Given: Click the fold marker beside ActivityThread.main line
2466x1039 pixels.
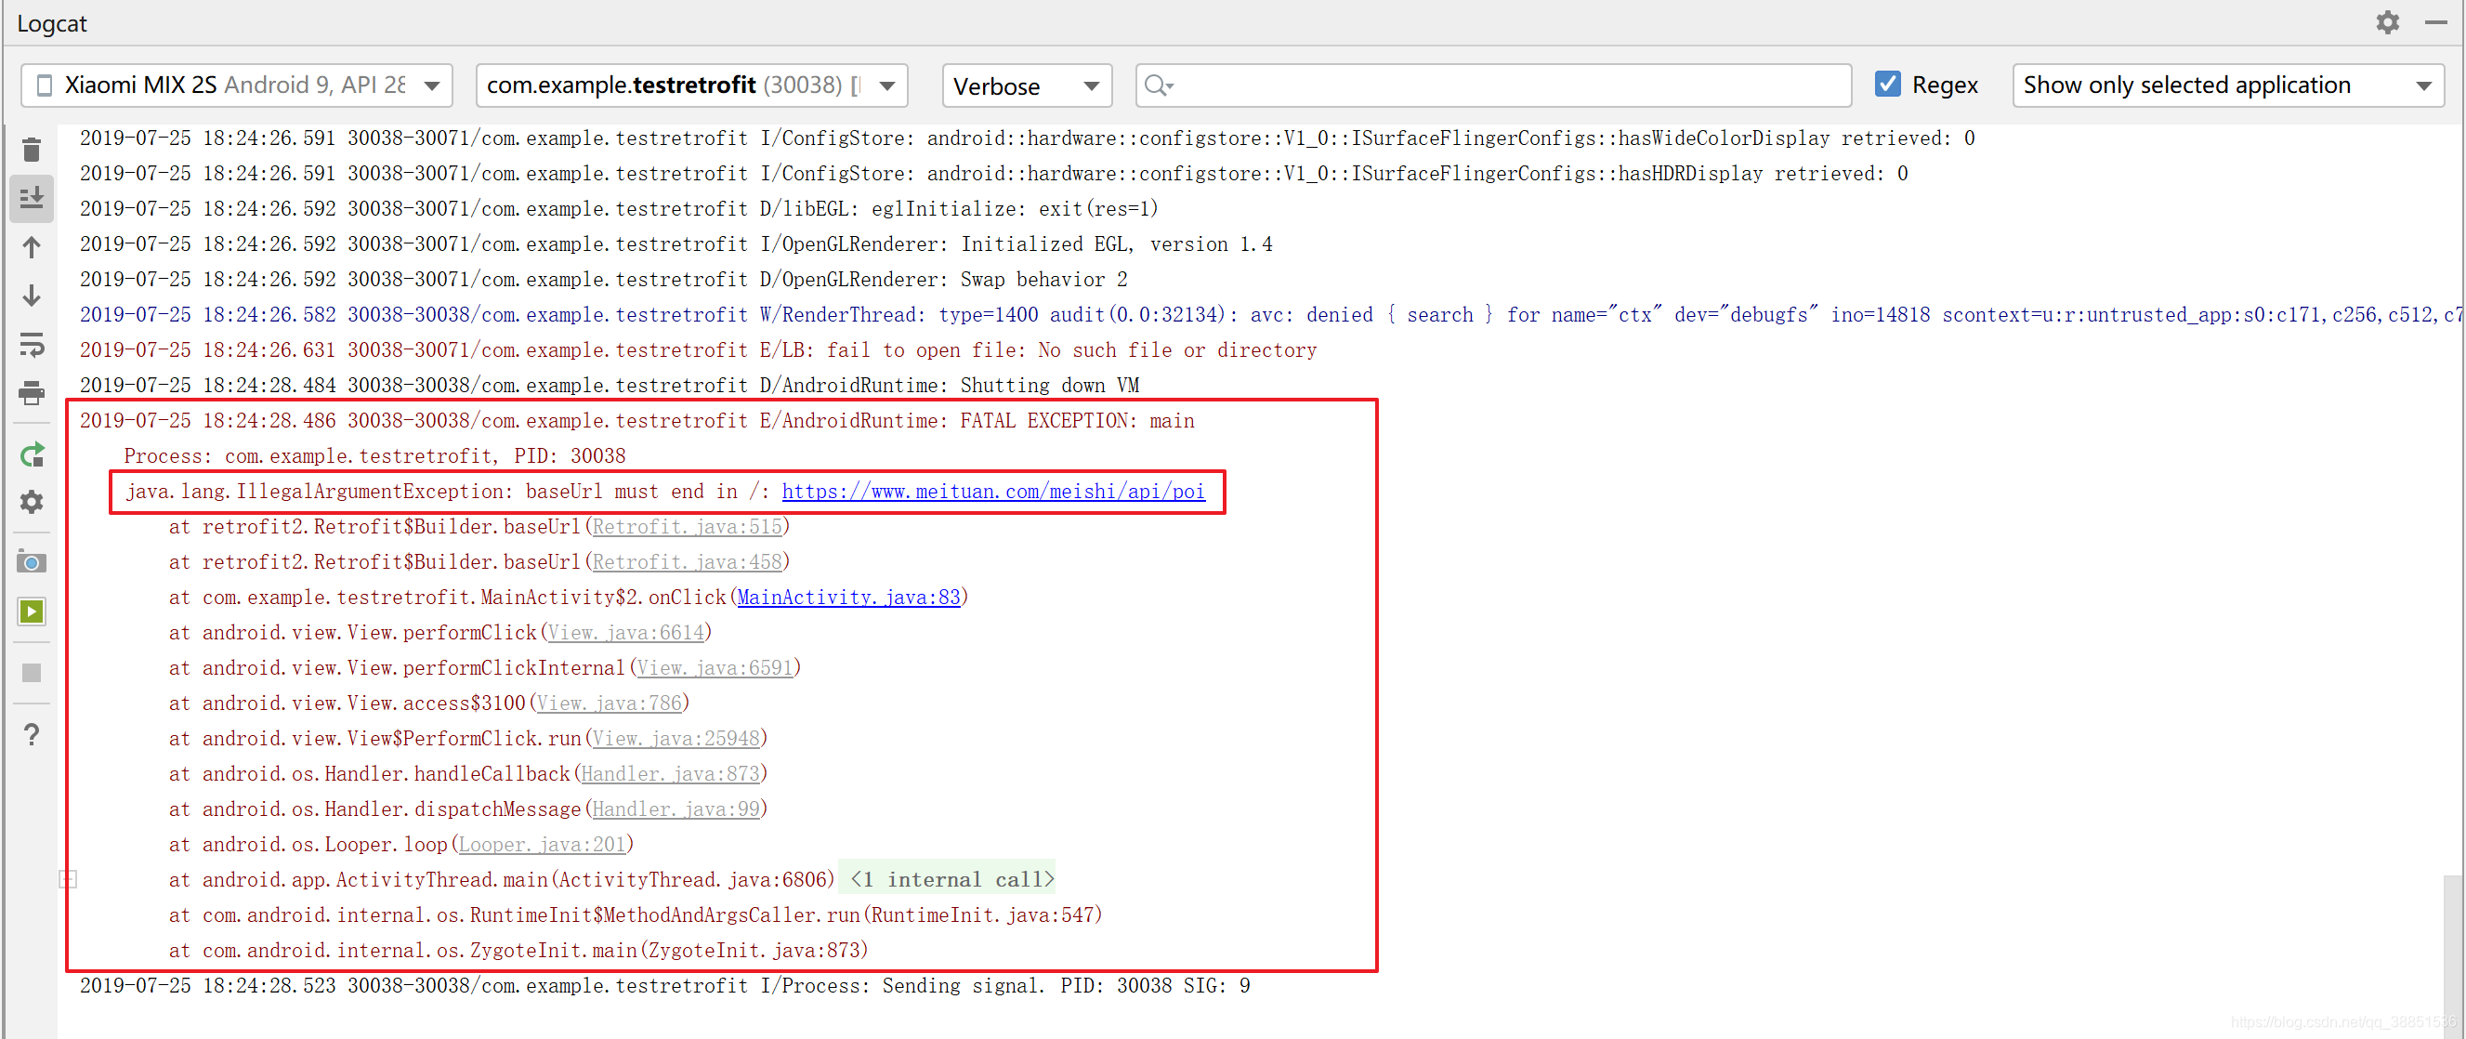Looking at the screenshot, I should 68,879.
